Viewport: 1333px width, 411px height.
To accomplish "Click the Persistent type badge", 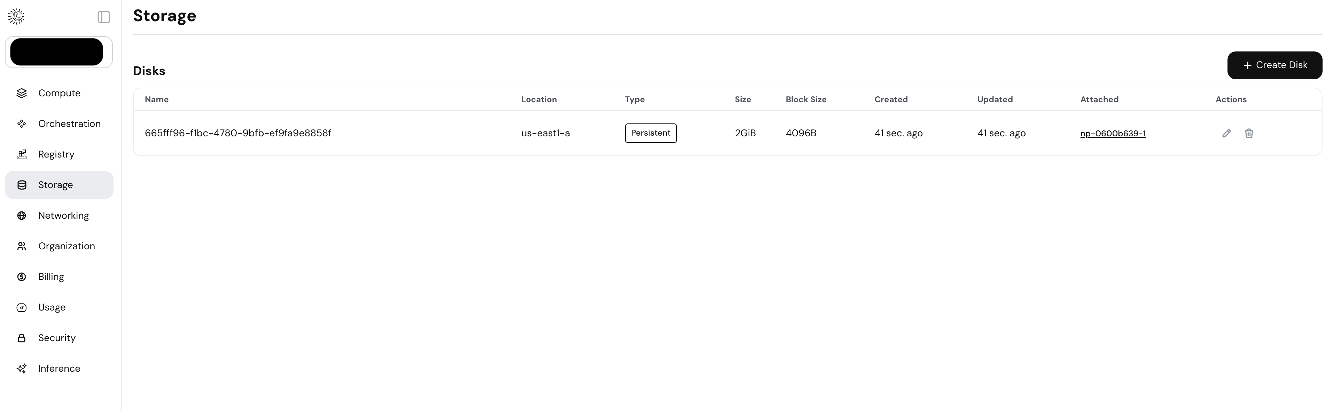I will click(650, 133).
